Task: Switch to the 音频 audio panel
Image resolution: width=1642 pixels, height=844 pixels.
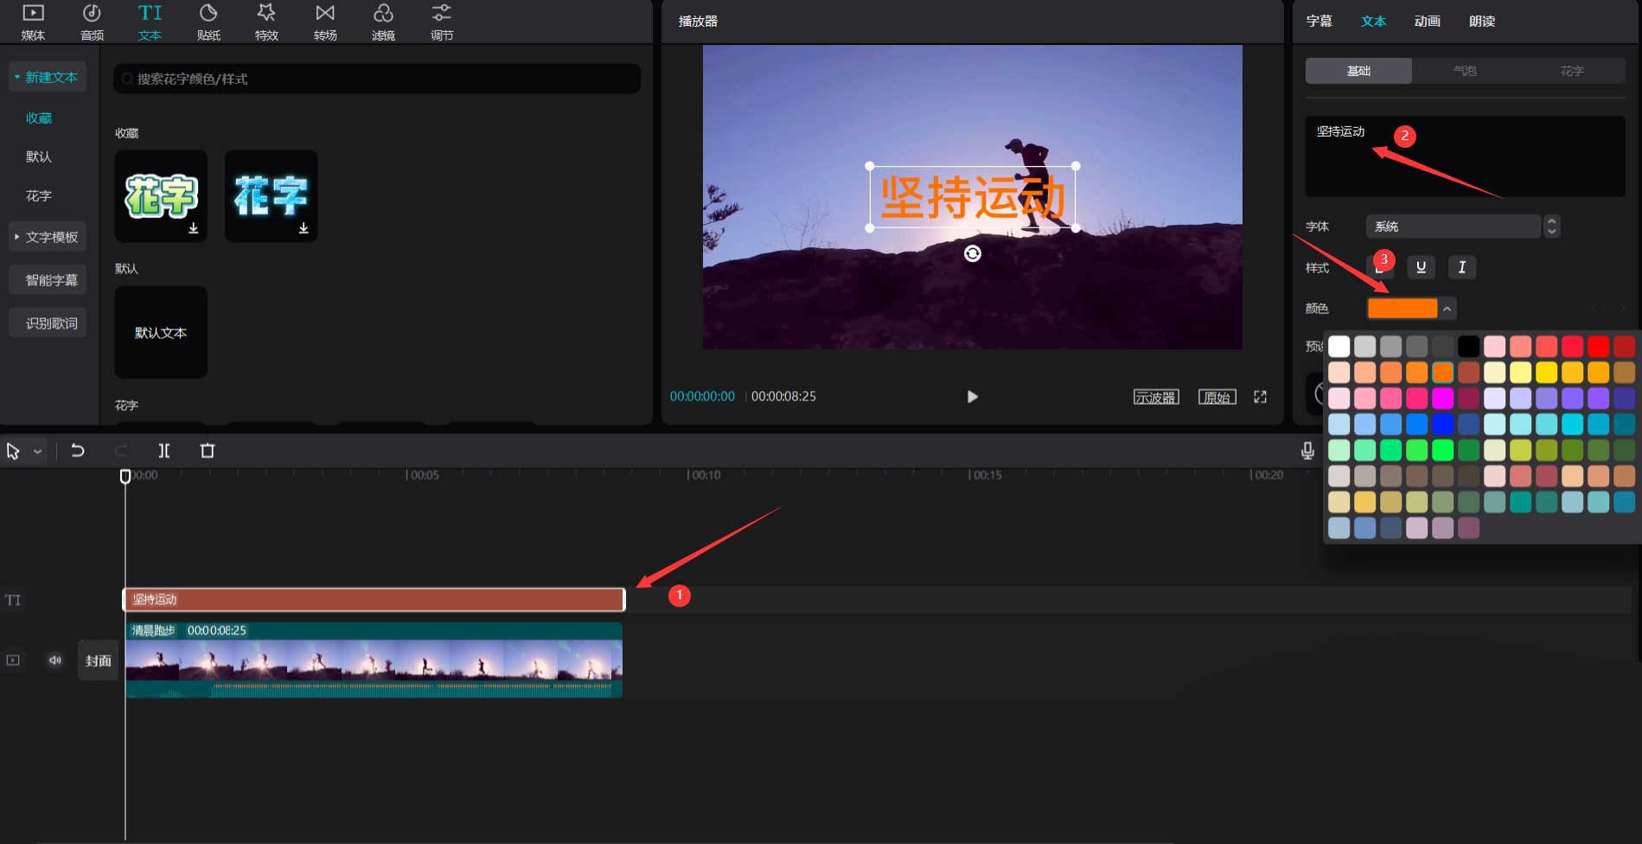Action: tap(92, 21)
